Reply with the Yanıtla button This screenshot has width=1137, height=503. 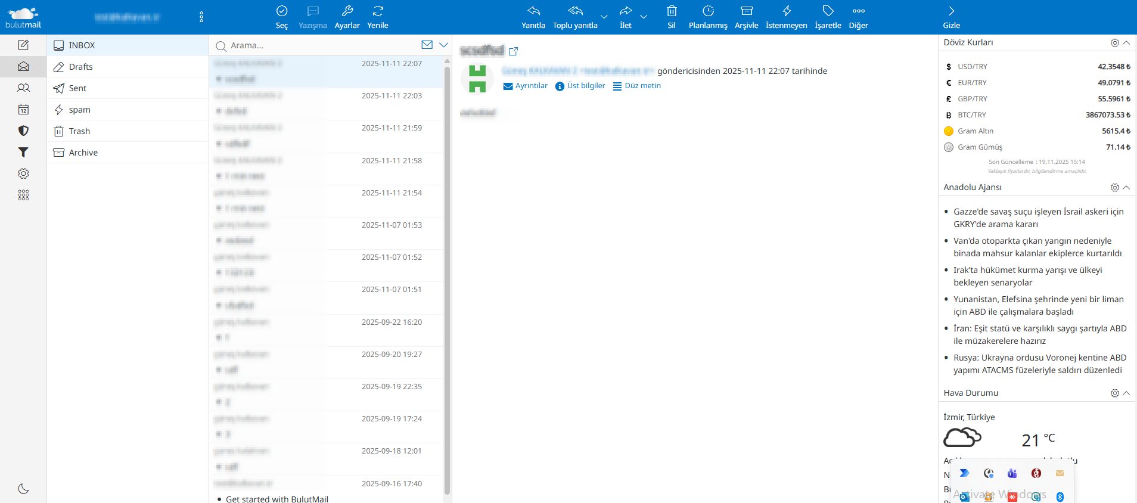coord(533,17)
